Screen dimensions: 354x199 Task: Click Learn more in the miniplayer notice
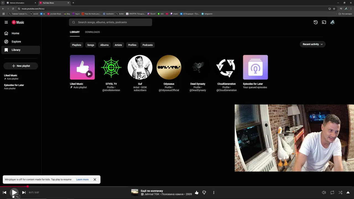pyautogui.click(x=82, y=180)
